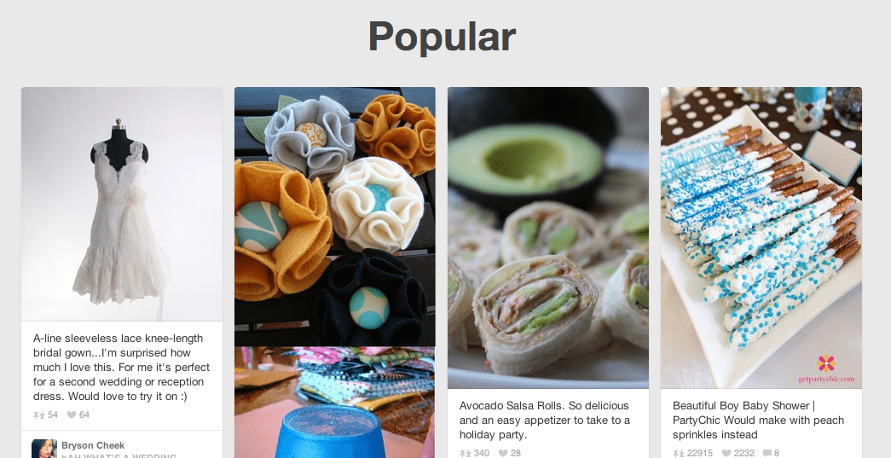The height and width of the screenshot is (458, 891).
Task: Open the avocado salsa rolls photo
Action: click(x=547, y=237)
